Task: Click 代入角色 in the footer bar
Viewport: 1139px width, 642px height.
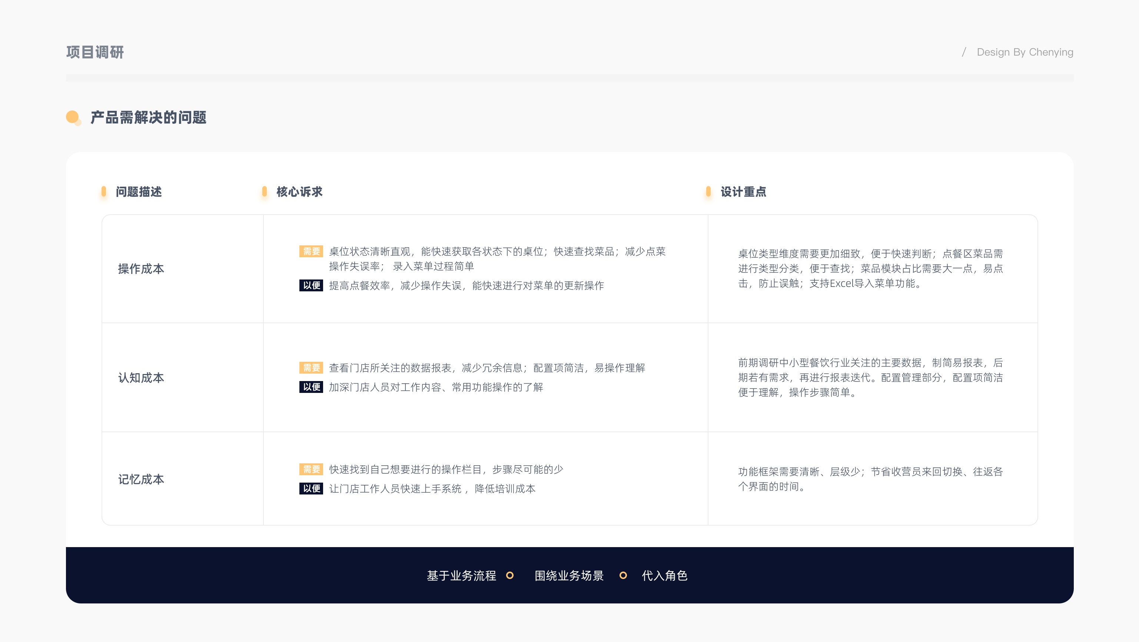Action: 665,576
